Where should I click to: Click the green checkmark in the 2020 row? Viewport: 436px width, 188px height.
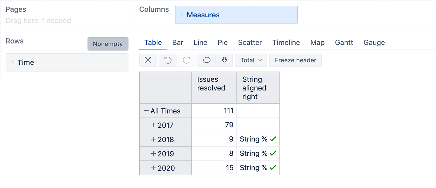[272, 167]
